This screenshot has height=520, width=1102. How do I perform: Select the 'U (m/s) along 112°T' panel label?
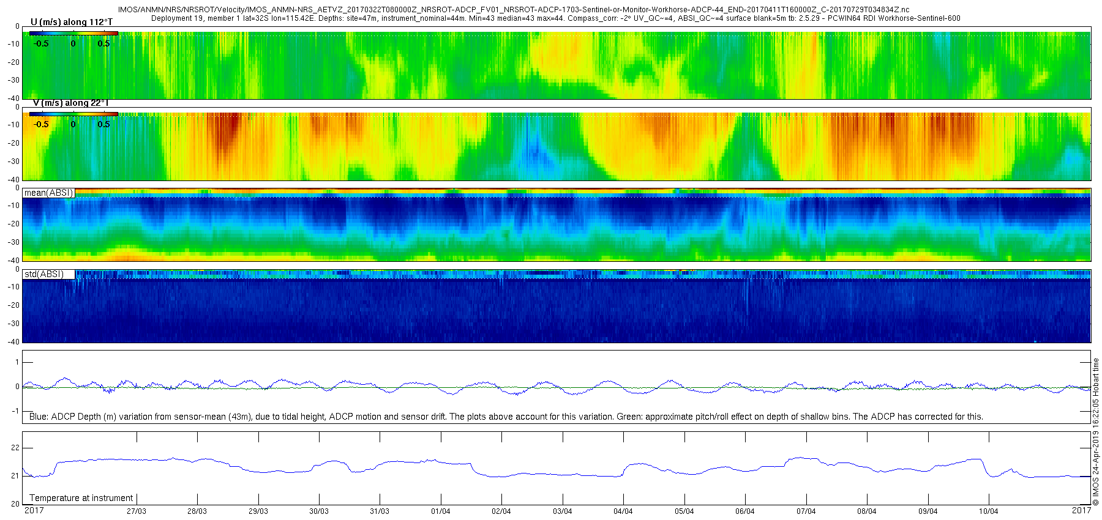72,22
